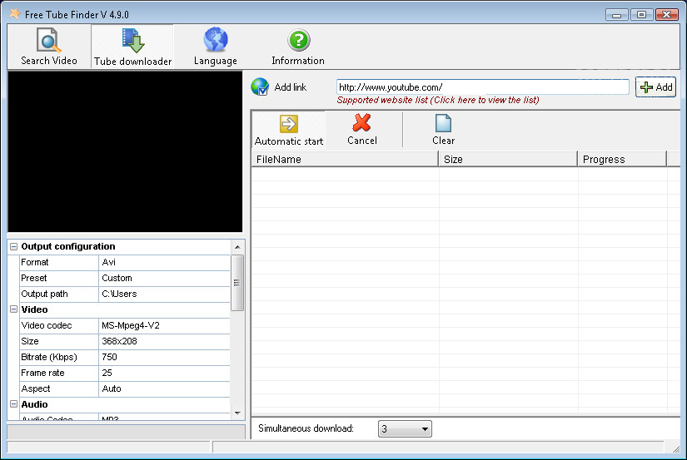Select Frame rate value 25

164,373
